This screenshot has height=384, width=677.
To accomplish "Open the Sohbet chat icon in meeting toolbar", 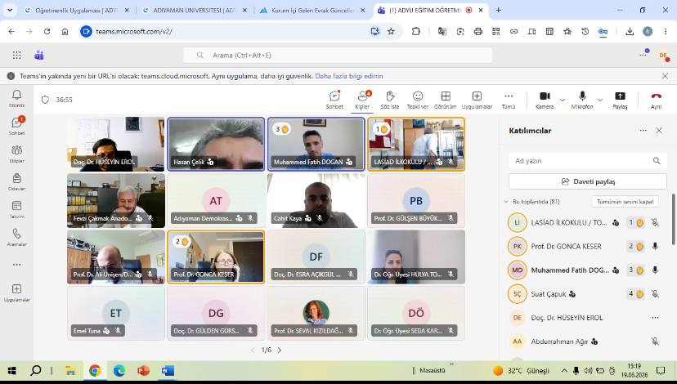I will click(x=334, y=100).
